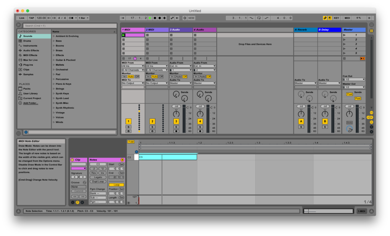This screenshot has height=236, width=390.
Task: Open the Groove Pool icon beside Groove
Action: (x=85, y=183)
